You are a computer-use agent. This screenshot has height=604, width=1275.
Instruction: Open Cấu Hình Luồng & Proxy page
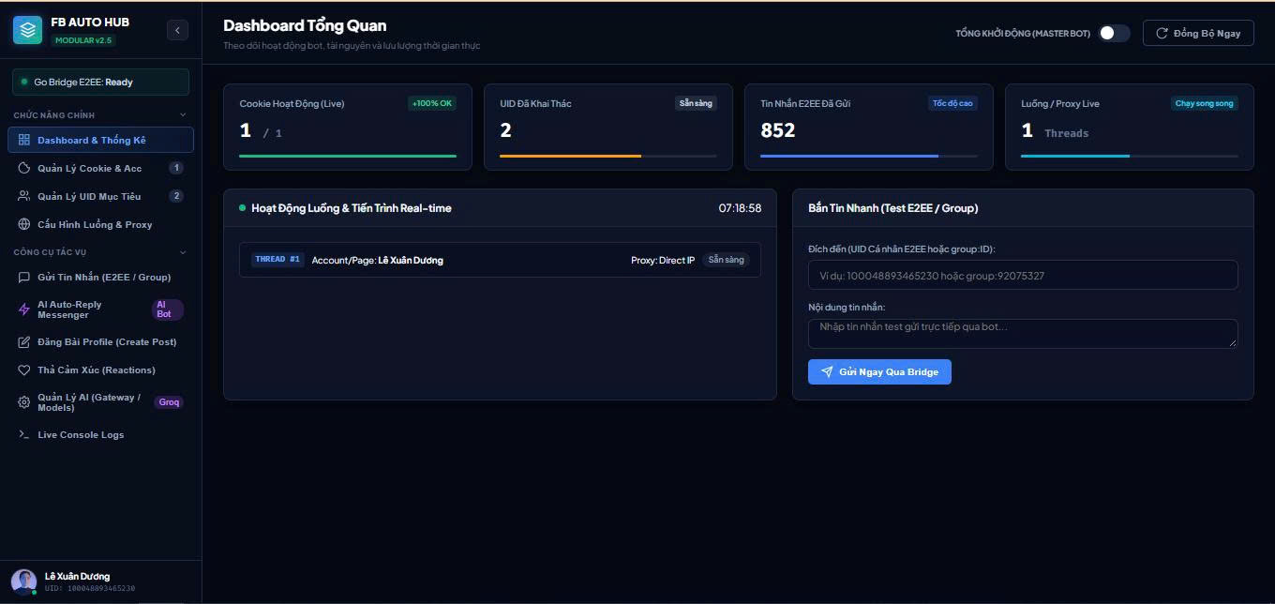(100, 224)
